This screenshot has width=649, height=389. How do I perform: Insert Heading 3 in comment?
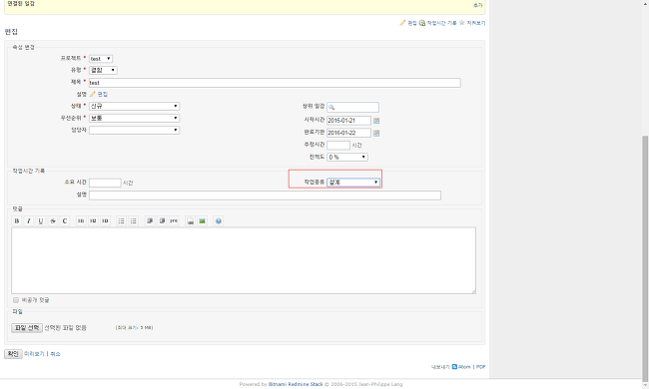105,221
